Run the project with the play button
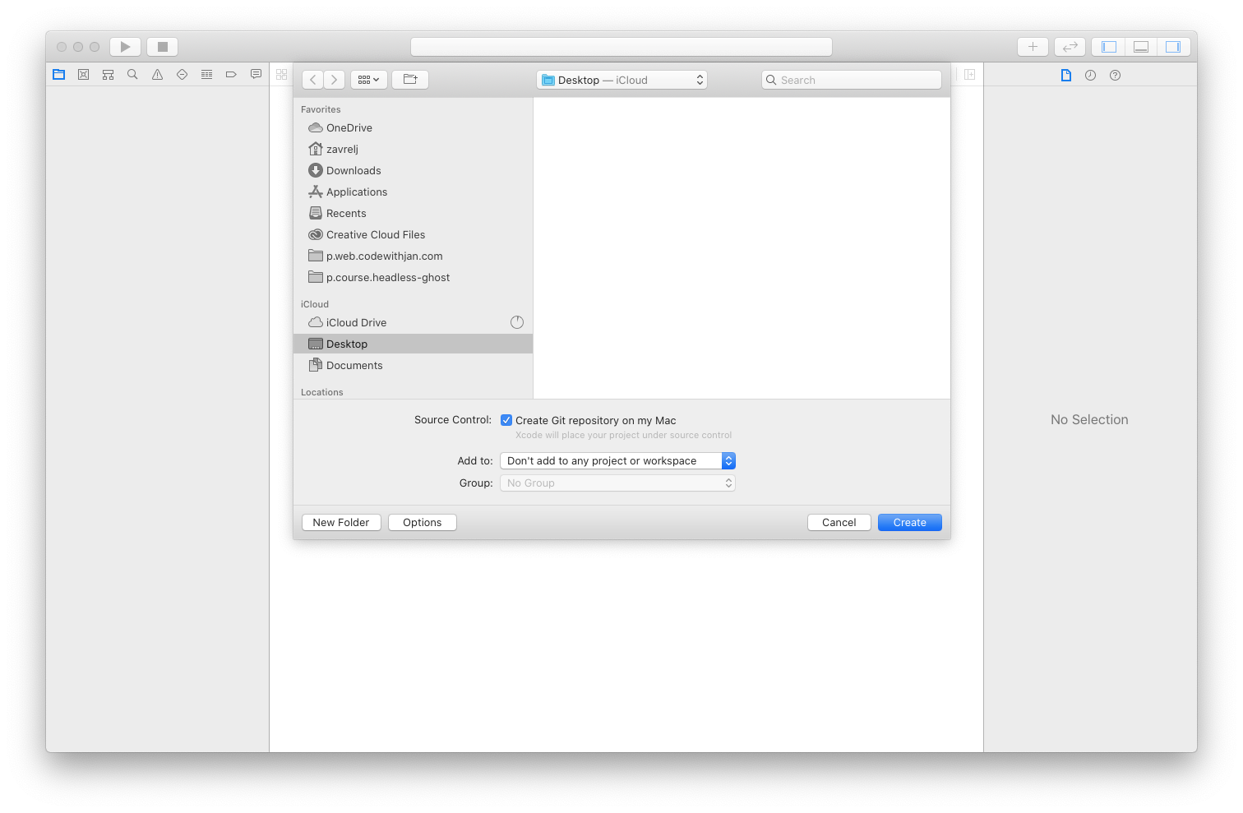 coord(125,46)
